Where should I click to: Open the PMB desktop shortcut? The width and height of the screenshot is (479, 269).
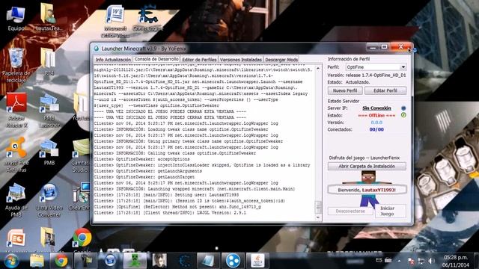tap(49, 152)
